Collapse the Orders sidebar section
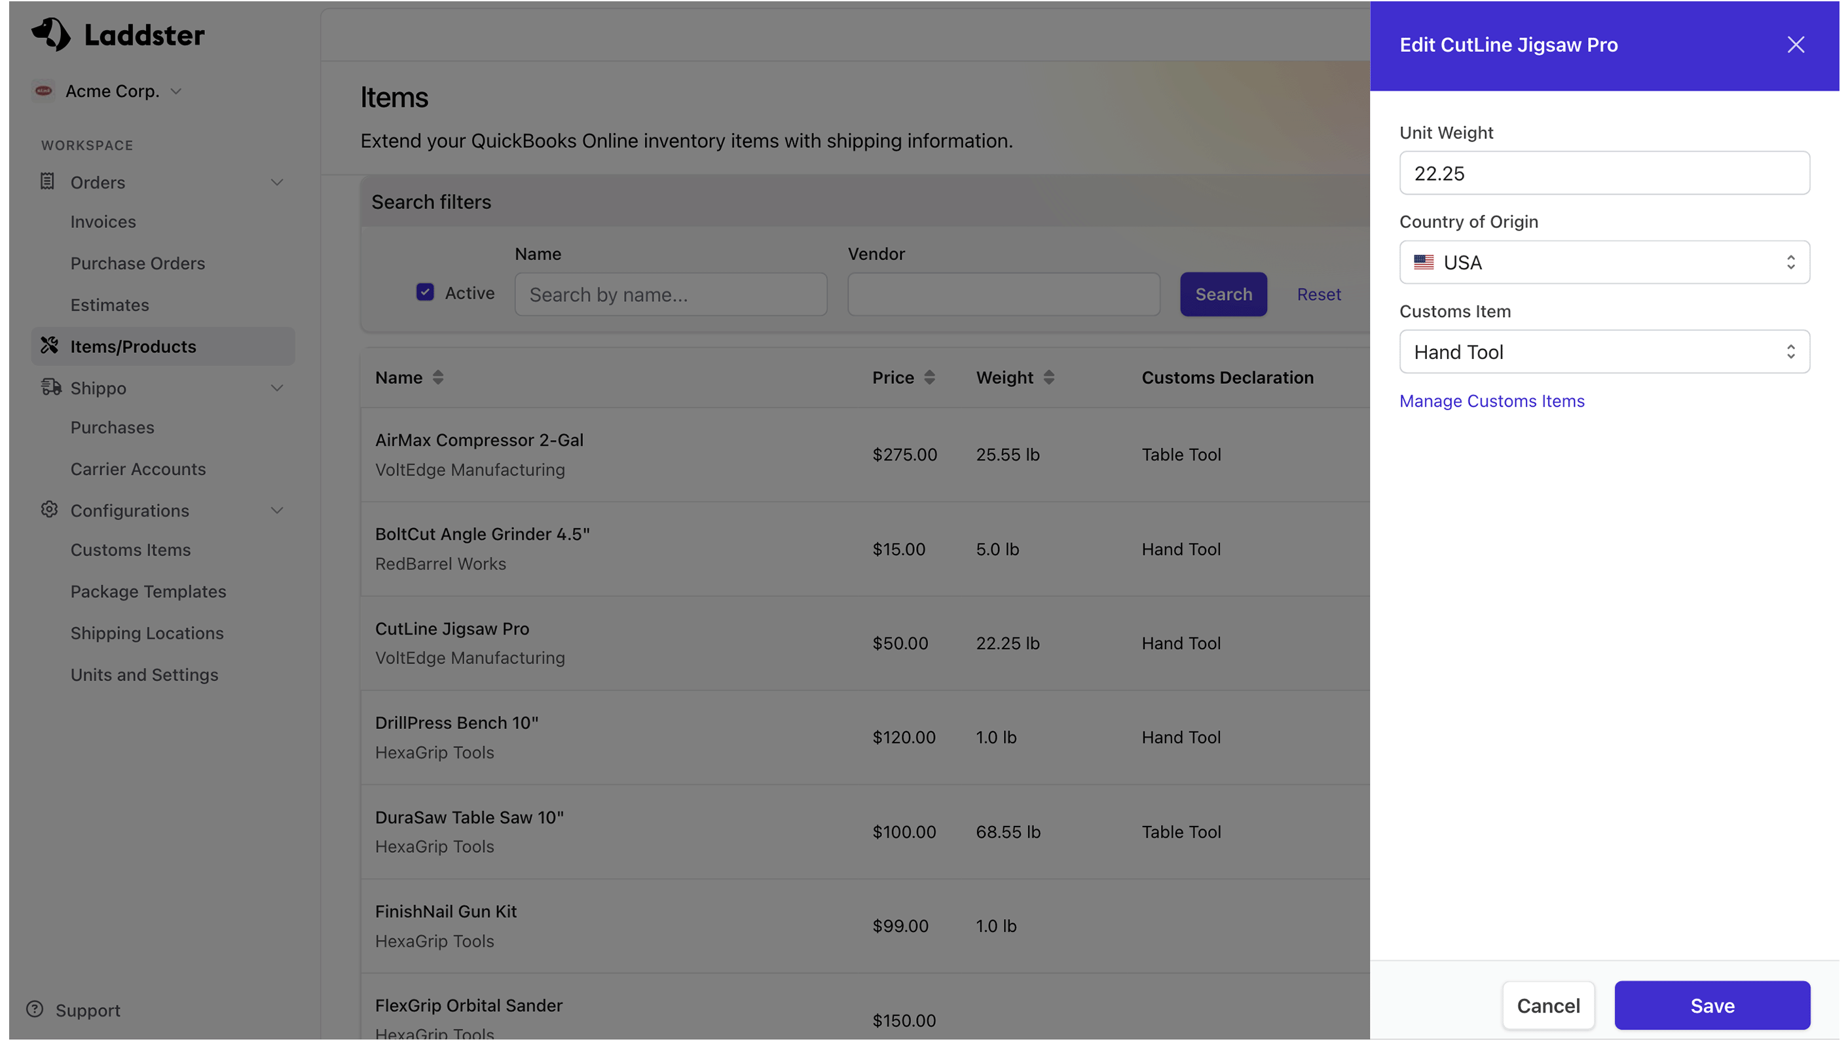The image size is (1848, 1046). point(277,183)
